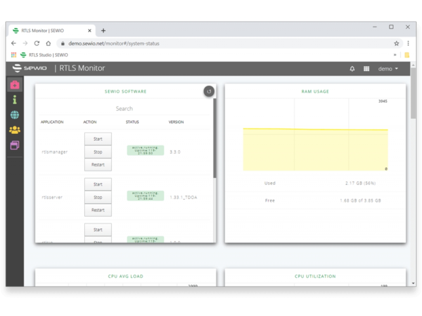Screen dimensions: 422x316
Task: Click the rtlsmanager application name
Action: pos(55,152)
